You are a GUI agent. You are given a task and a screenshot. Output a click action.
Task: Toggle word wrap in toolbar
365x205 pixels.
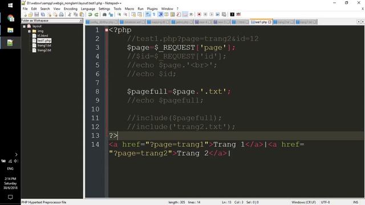[148, 15]
